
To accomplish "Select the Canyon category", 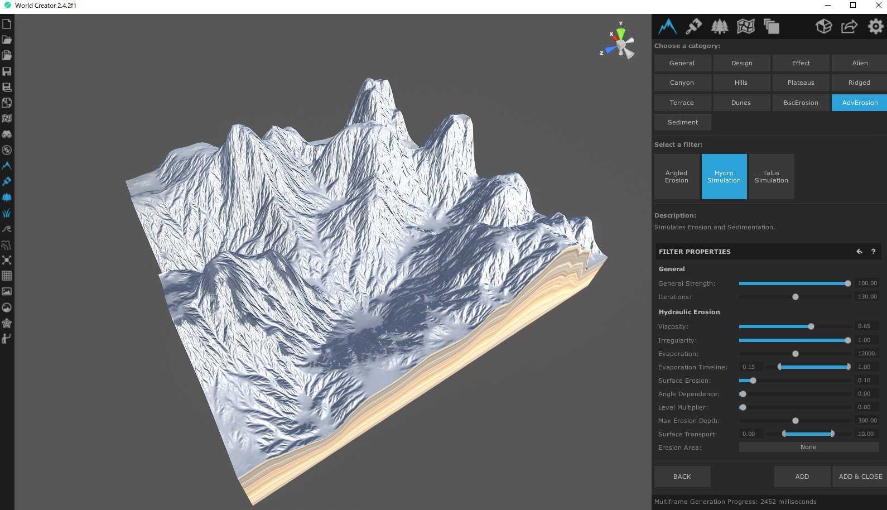I will pyautogui.click(x=682, y=83).
